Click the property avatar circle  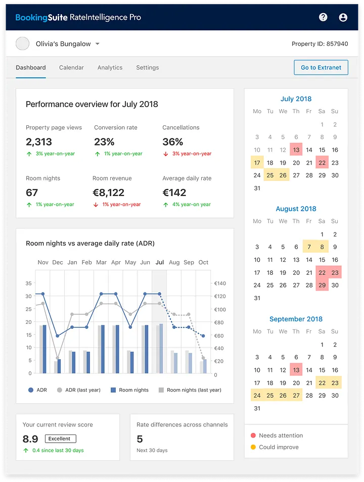(x=22, y=44)
